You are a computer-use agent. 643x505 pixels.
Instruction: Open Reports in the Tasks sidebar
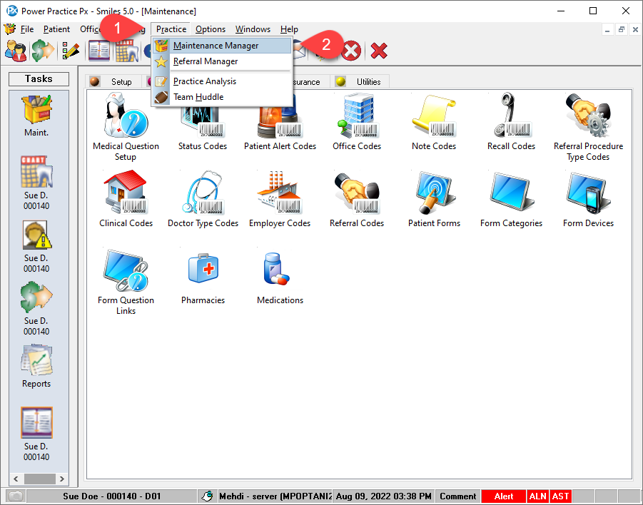(36, 367)
